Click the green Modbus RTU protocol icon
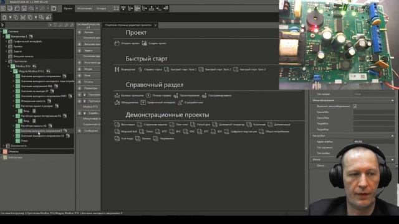Screen dimensions: 399x224 [x=12, y=67]
